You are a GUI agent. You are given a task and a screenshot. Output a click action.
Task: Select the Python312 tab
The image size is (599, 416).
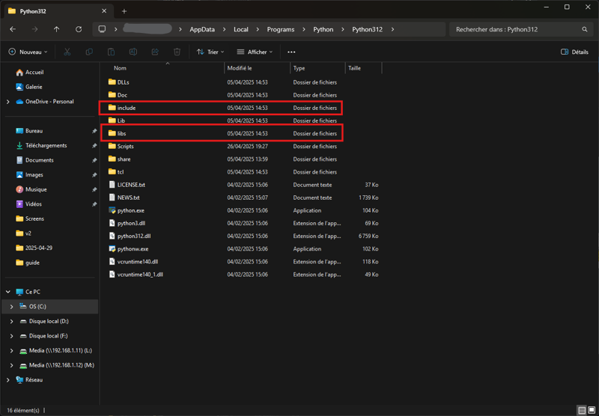(58, 11)
